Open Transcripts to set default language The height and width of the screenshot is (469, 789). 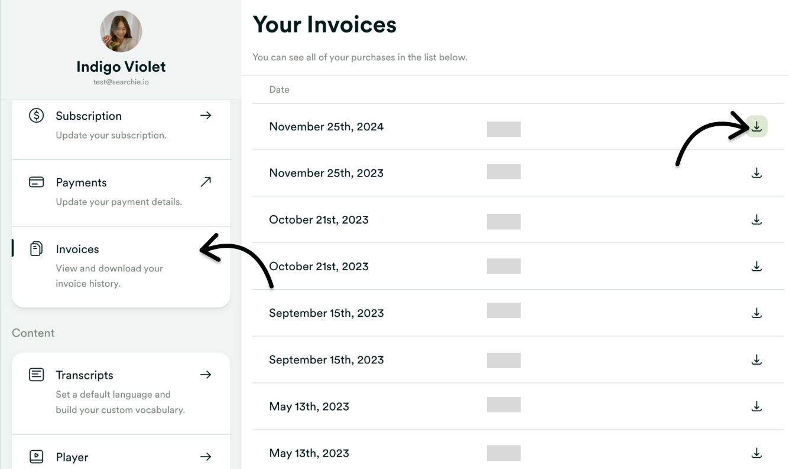pyautogui.click(x=84, y=374)
